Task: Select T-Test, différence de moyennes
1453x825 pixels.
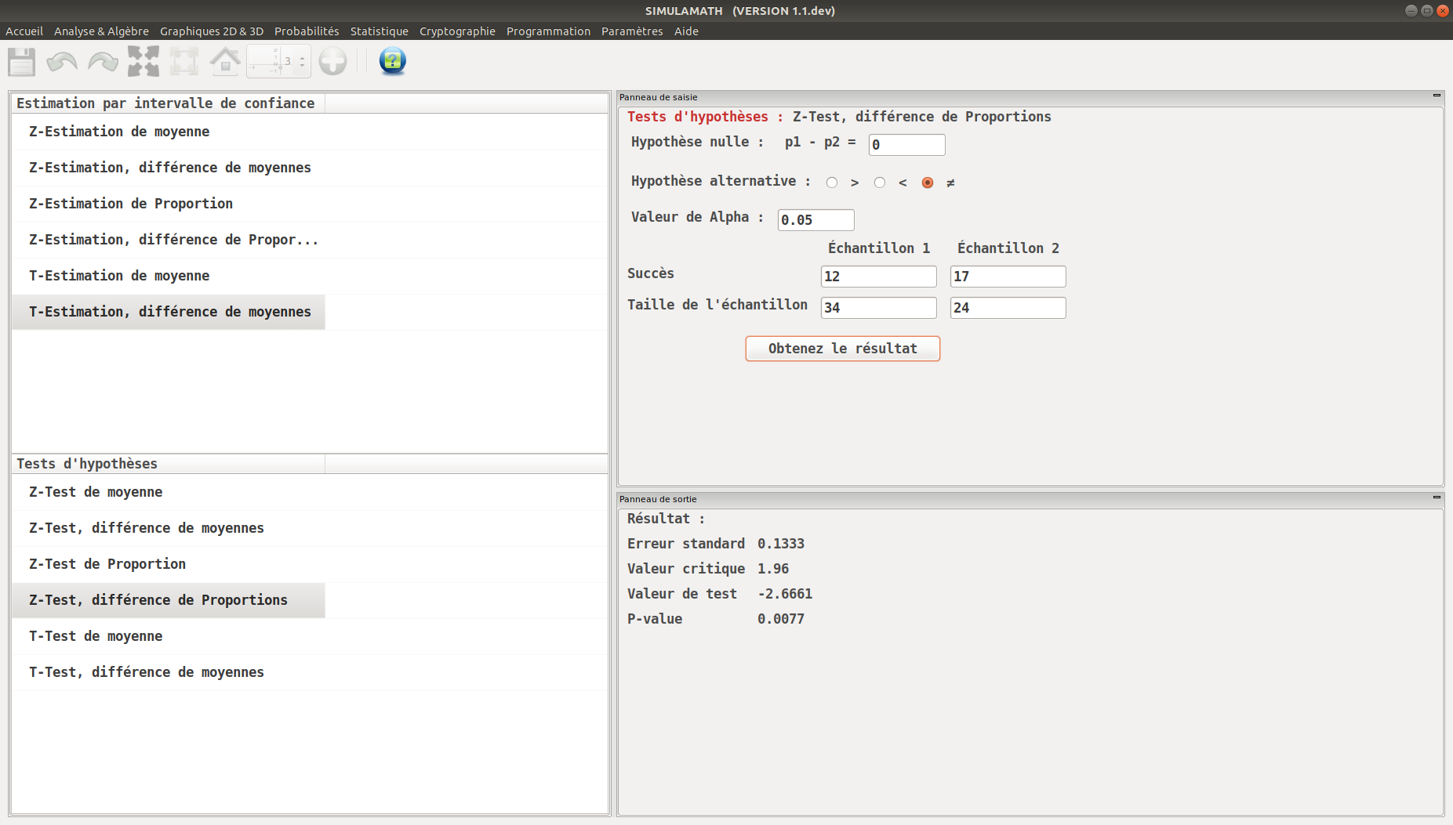Action: coord(168,672)
